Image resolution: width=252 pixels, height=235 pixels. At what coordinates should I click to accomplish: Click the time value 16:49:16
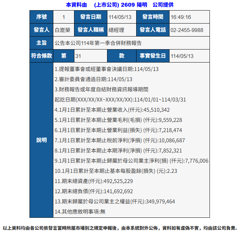(x=181, y=17)
